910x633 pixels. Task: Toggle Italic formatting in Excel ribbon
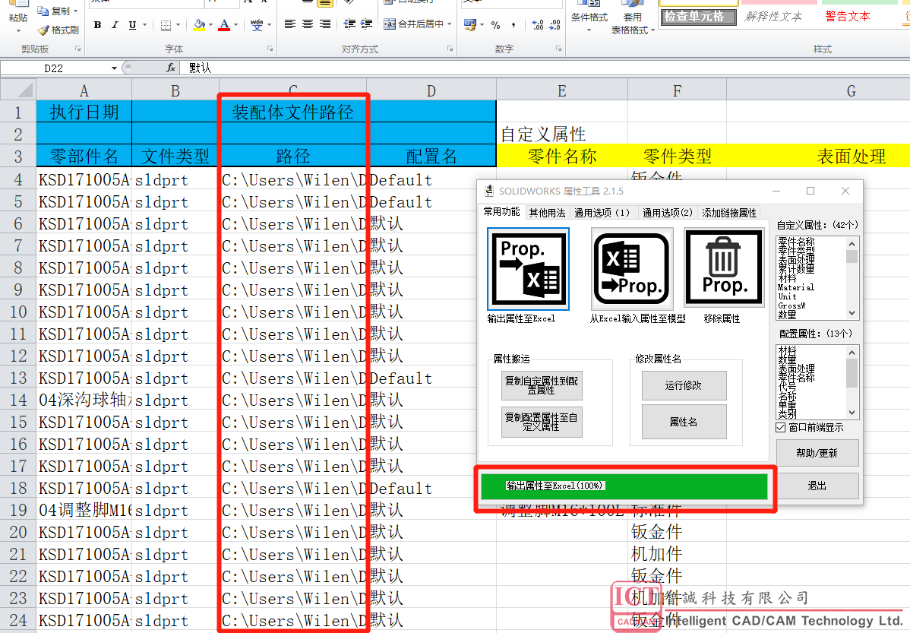(115, 25)
